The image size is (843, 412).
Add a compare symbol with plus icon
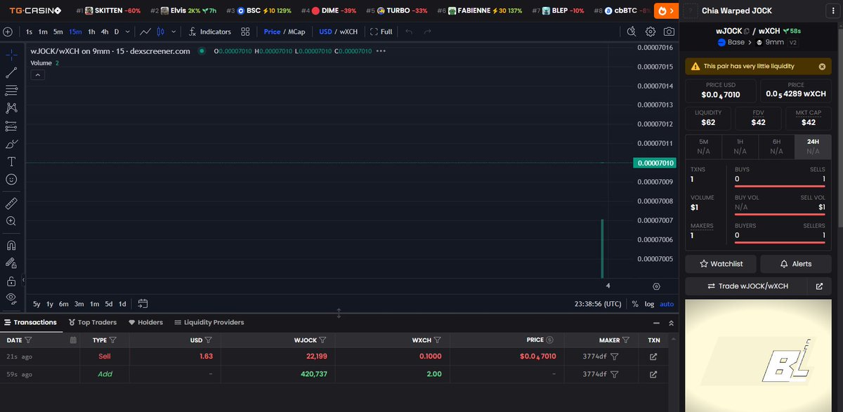(8, 32)
